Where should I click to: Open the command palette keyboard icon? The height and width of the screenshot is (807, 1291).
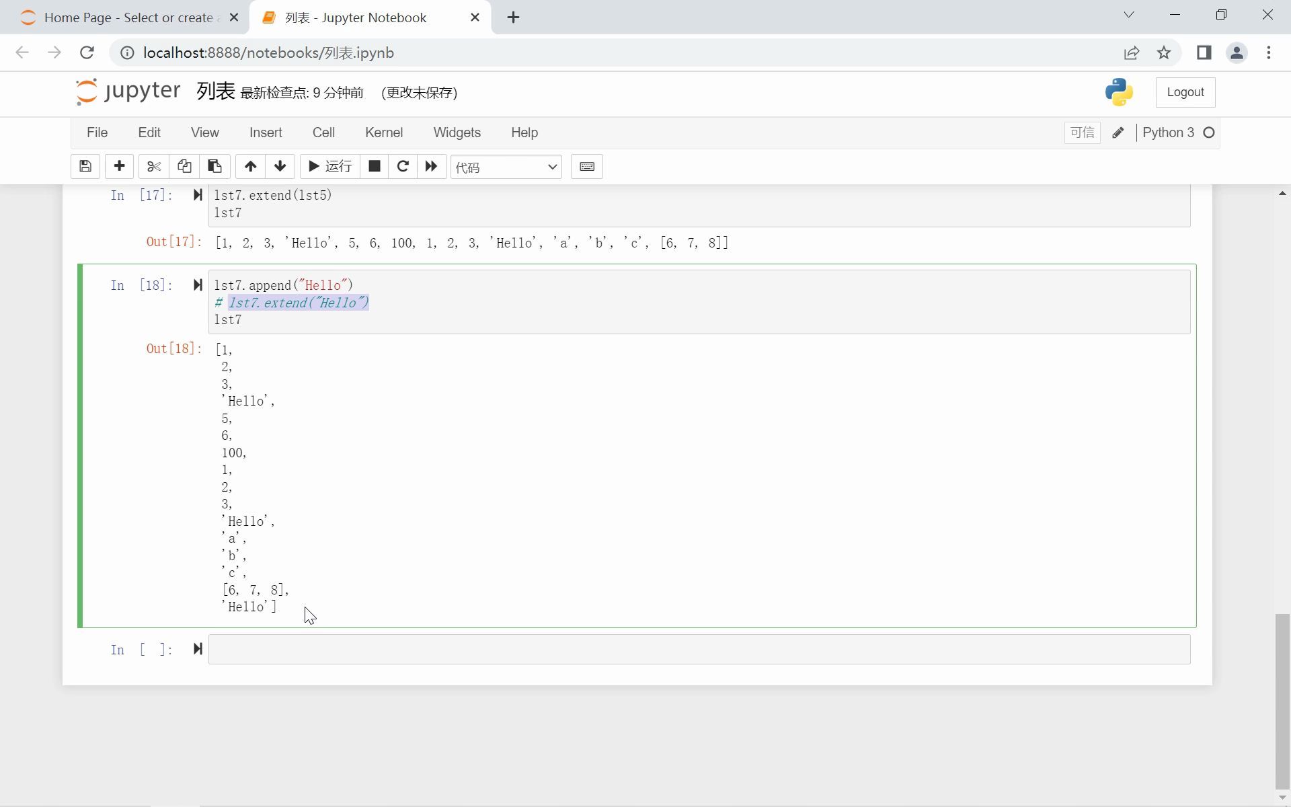587,167
